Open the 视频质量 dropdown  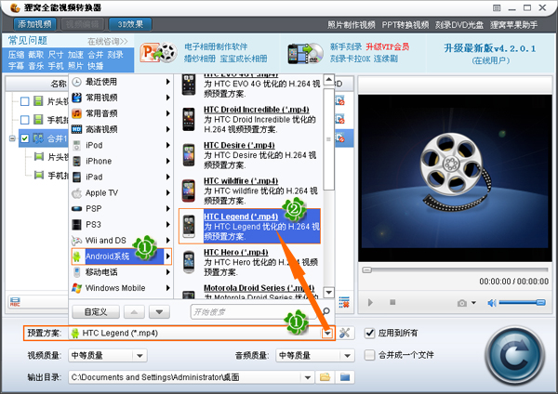108,355
